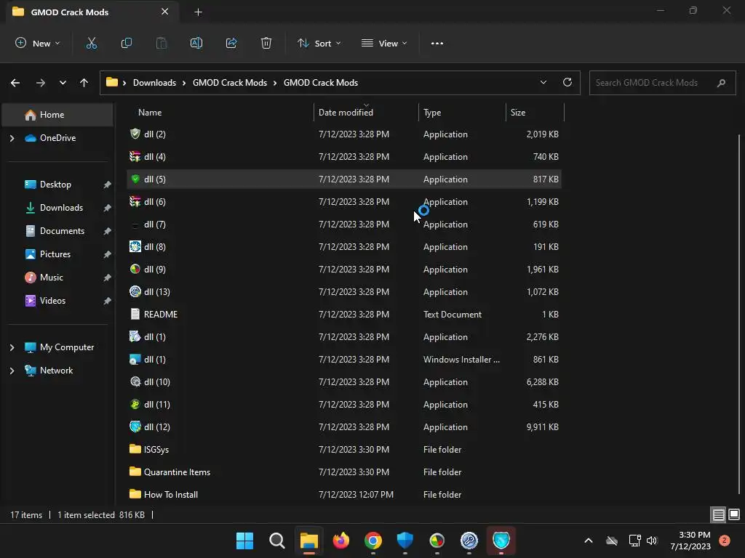This screenshot has height=558, width=745.
Task: Go forward with the right arrow
Action: 41,83
